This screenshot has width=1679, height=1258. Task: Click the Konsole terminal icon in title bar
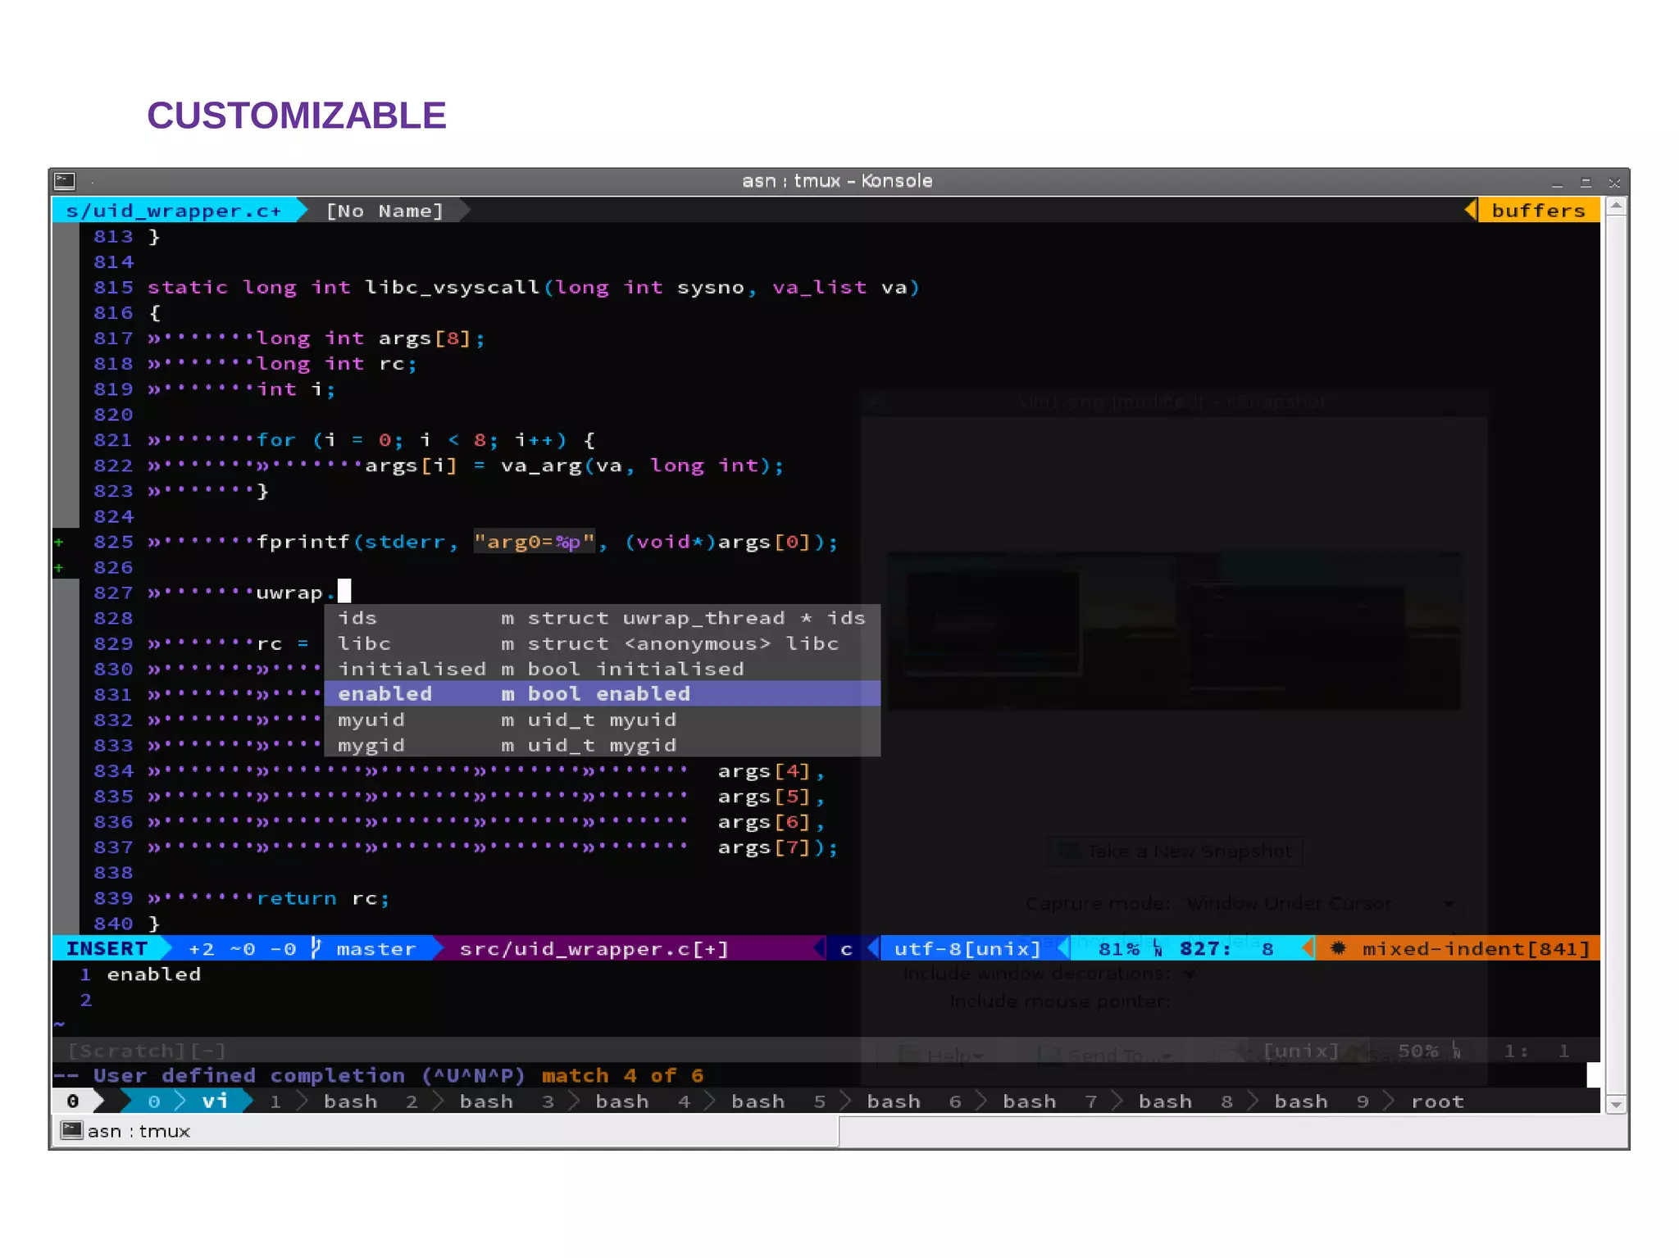click(x=65, y=181)
